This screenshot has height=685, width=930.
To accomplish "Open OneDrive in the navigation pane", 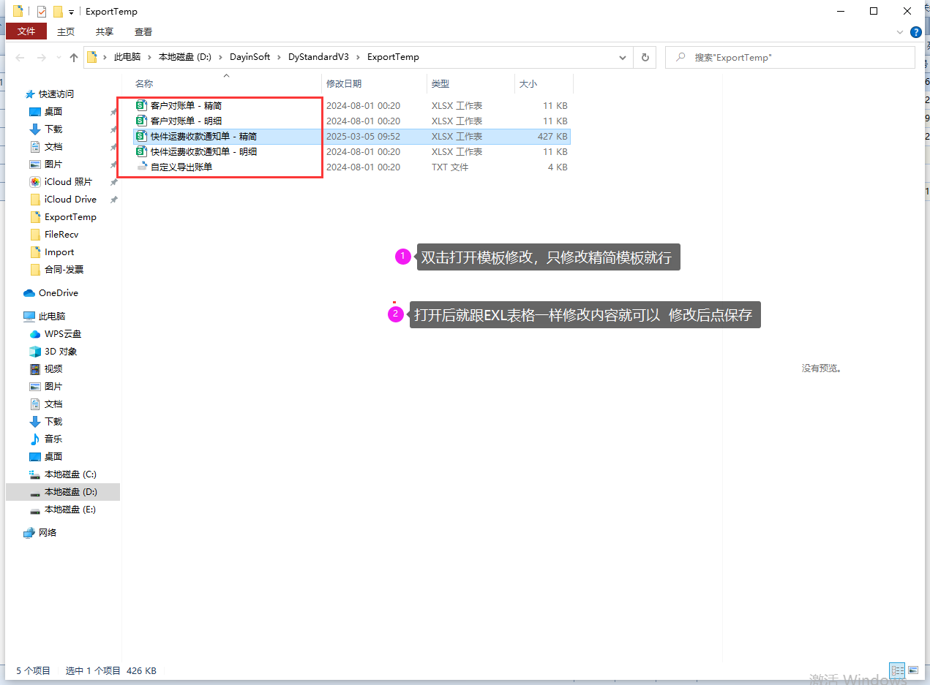I will pyautogui.click(x=58, y=293).
